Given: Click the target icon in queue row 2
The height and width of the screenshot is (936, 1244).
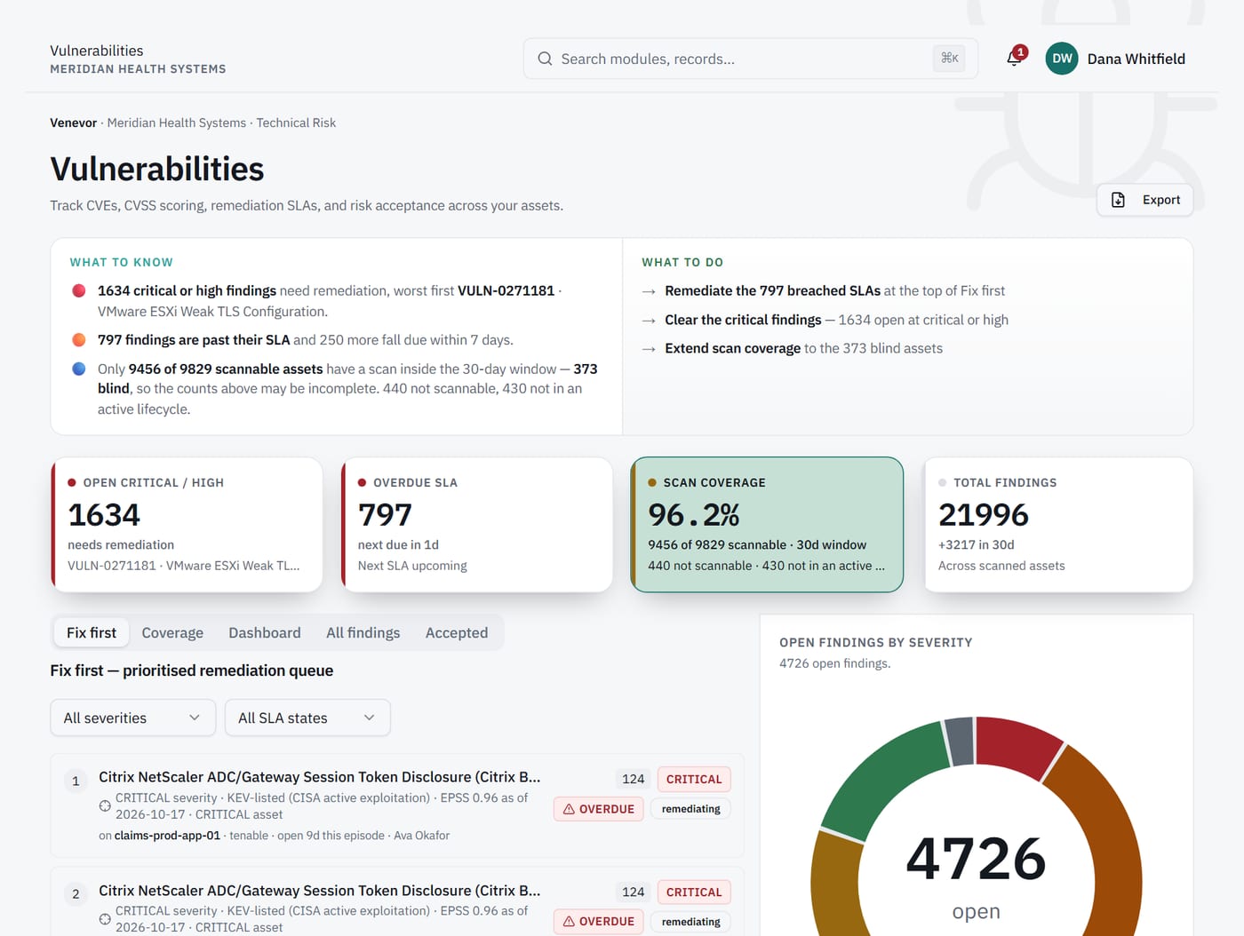Looking at the screenshot, I should tap(105, 919).
